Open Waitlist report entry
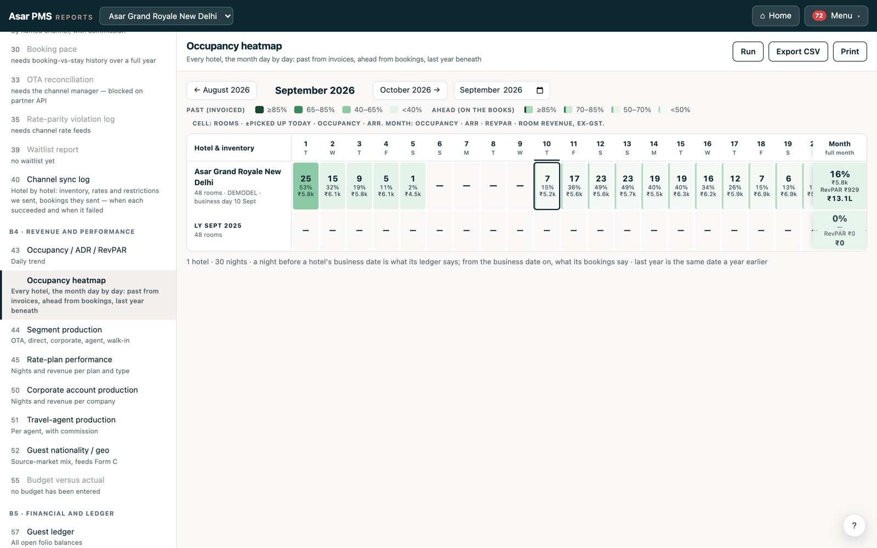 pos(88,155)
